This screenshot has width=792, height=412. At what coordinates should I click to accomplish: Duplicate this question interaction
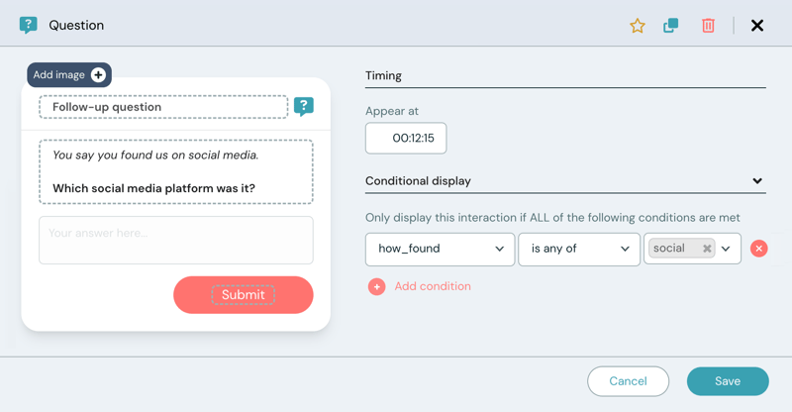point(671,26)
